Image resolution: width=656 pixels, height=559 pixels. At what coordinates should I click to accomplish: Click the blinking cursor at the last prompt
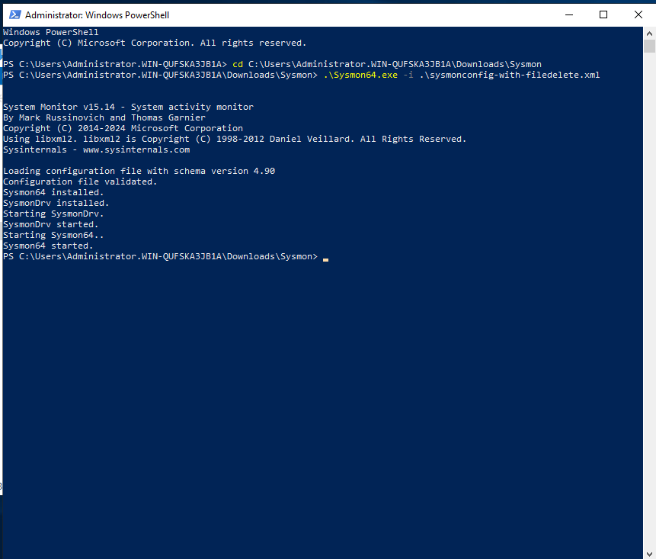point(325,259)
